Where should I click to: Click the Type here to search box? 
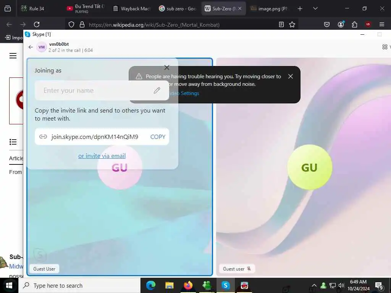point(79,285)
